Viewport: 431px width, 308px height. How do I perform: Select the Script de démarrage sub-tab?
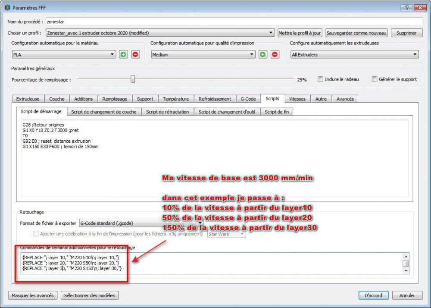click(x=41, y=111)
